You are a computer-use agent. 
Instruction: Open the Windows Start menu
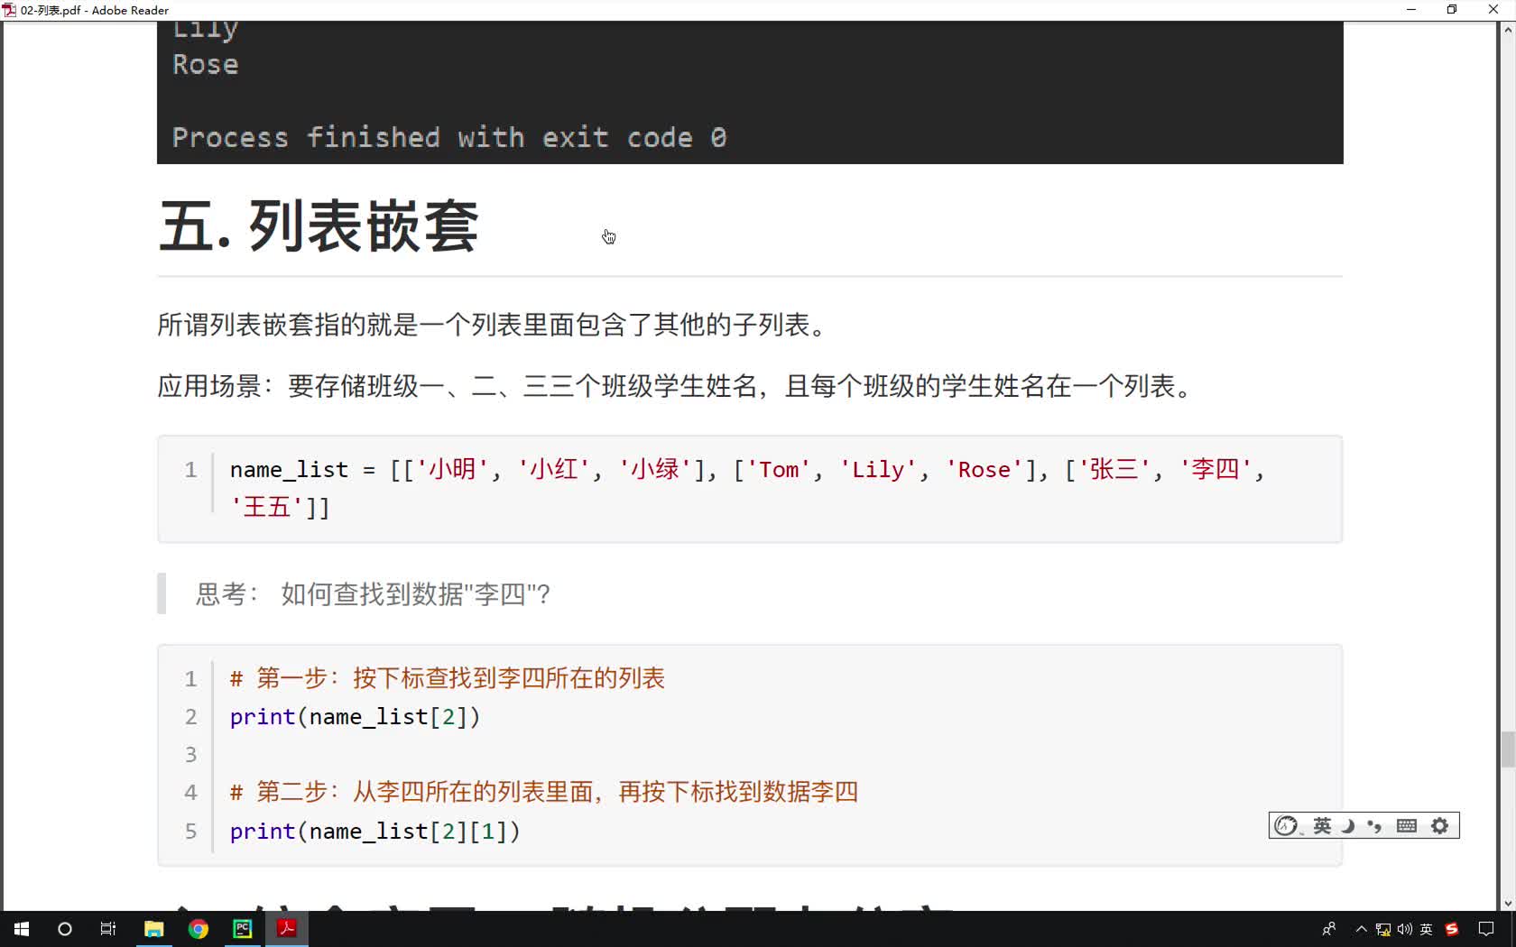coord(22,929)
